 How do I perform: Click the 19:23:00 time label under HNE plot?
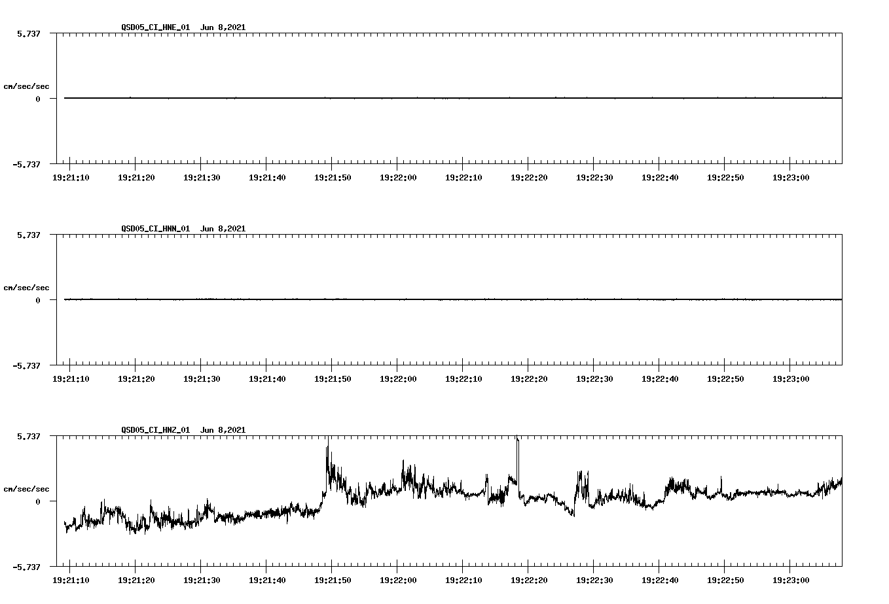(790, 178)
